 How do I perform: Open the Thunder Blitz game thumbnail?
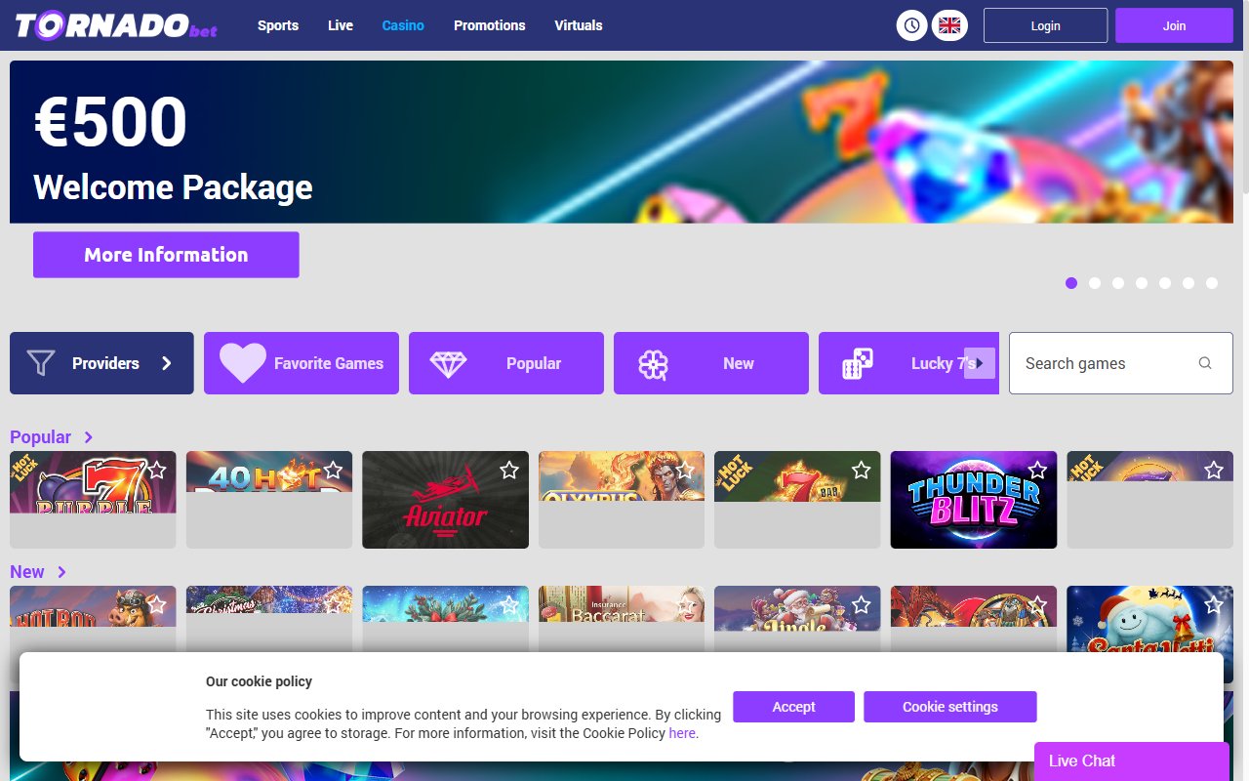coord(974,500)
